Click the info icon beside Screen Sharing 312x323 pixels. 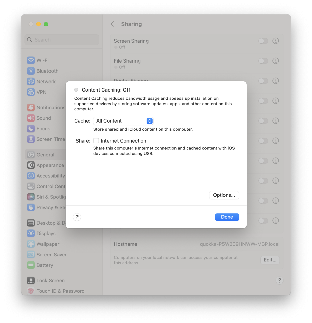point(276,41)
